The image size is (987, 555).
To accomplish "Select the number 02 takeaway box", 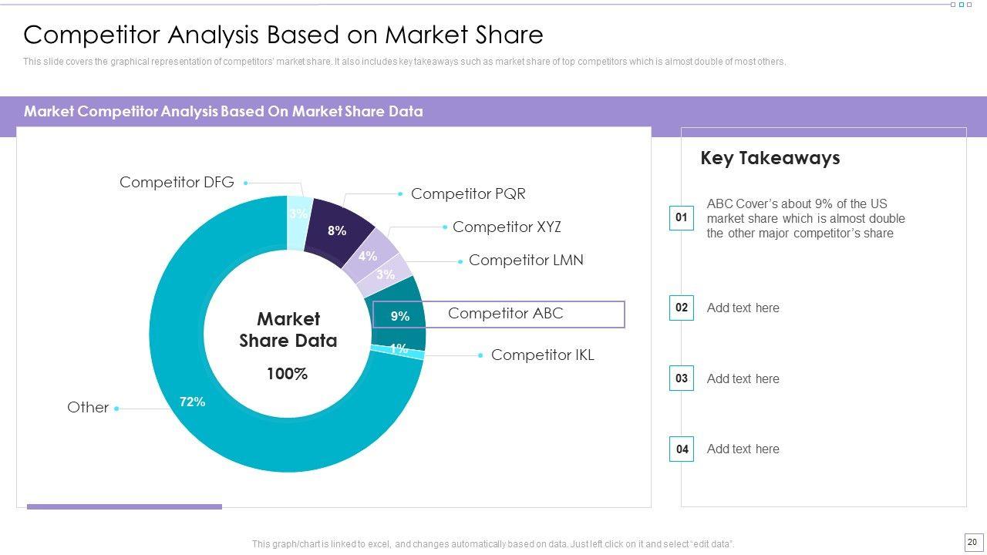I will click(x=682, y=308).
